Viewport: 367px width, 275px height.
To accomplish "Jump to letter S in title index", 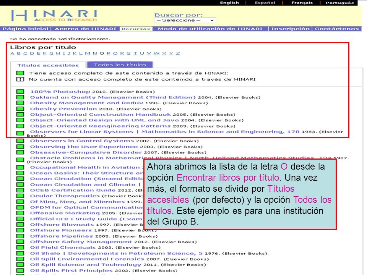I will 128,53.
